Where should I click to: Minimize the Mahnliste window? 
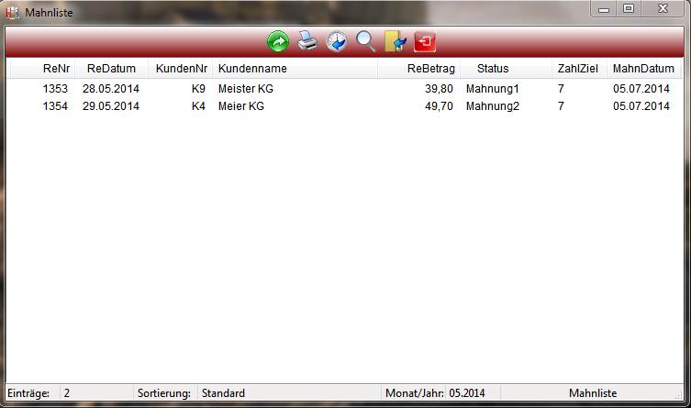(603, 9)
